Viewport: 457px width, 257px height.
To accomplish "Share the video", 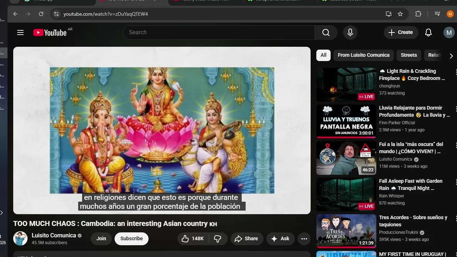I will coord(247,239).
